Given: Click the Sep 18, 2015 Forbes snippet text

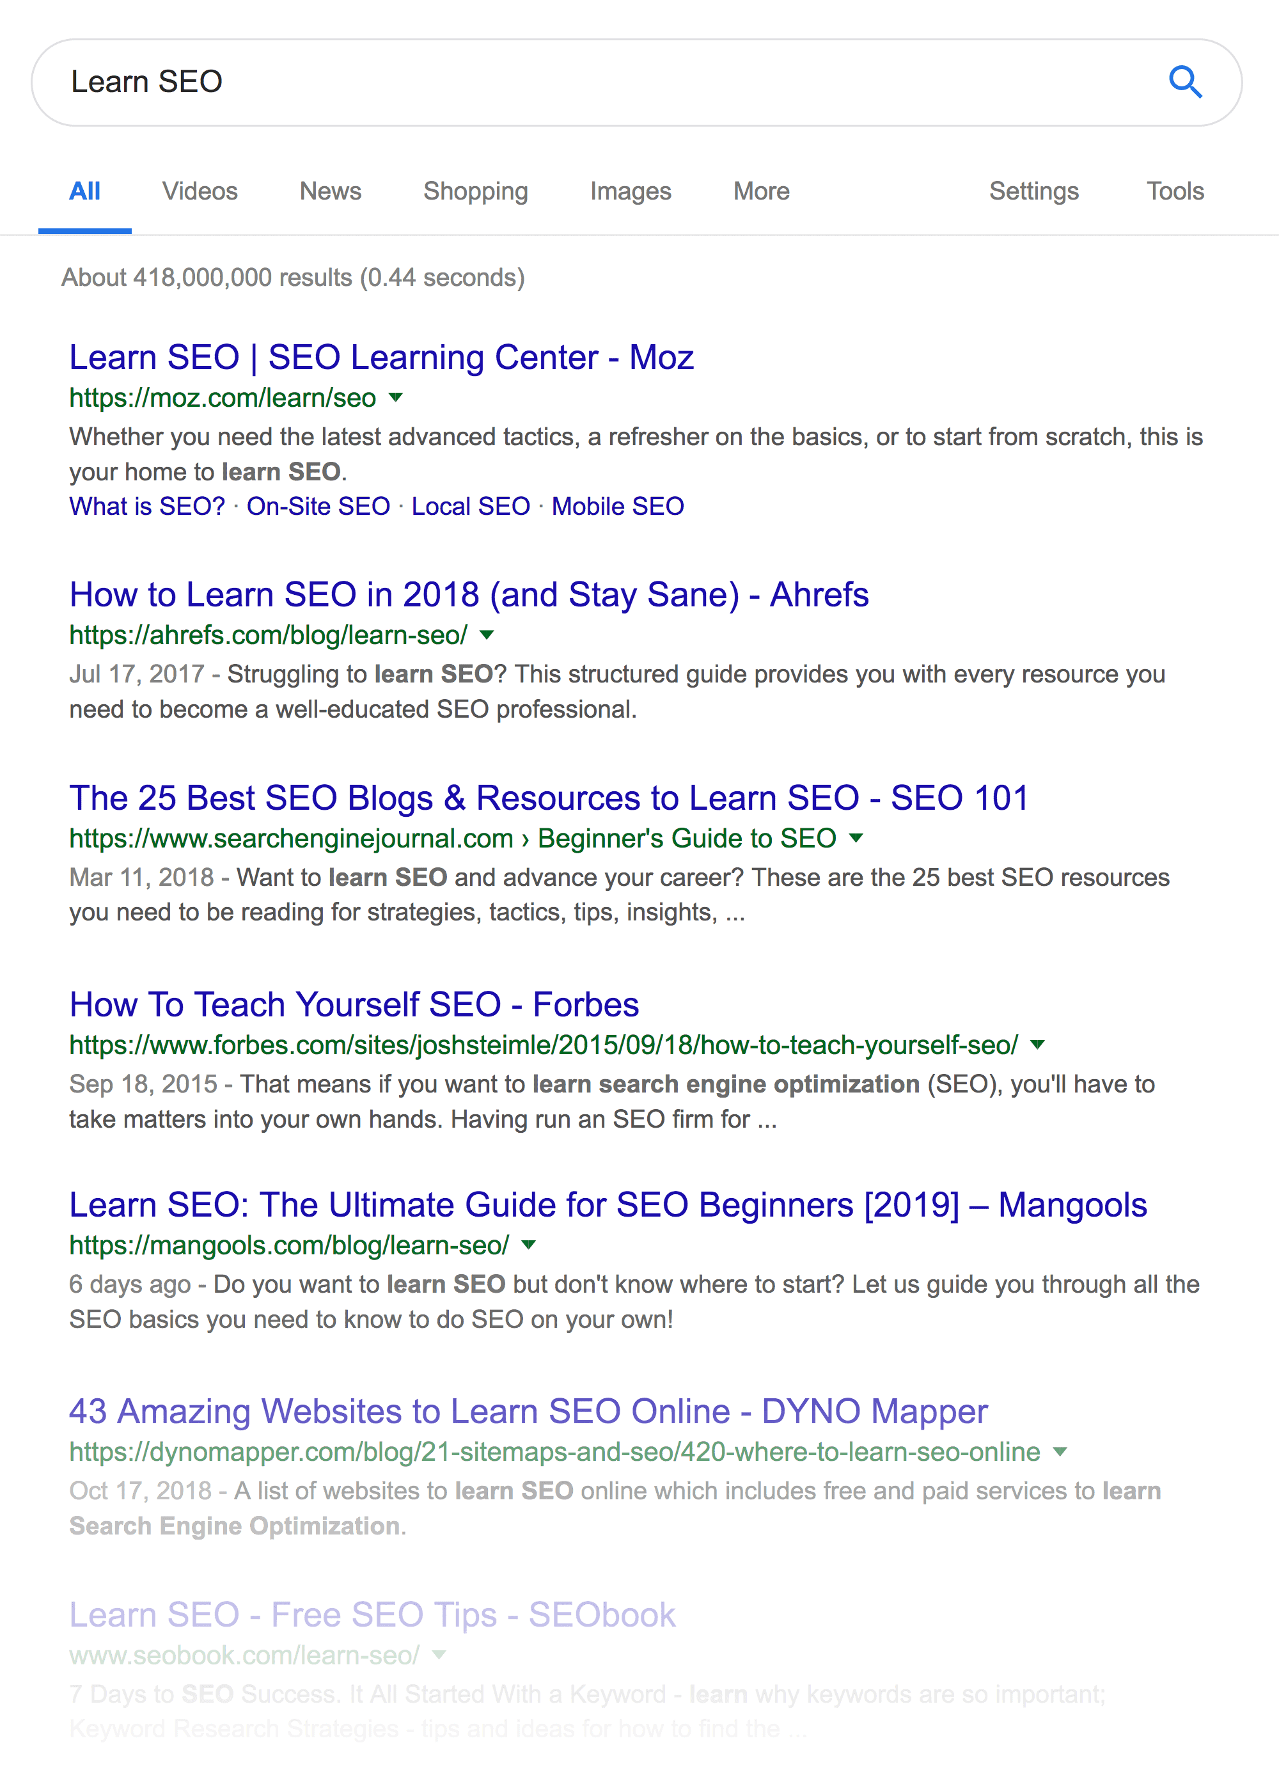Looking at the screenshot, I should [612, 1102].
